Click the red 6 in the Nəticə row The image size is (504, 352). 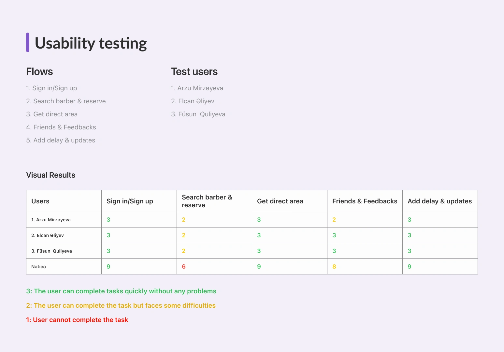coord(184,267)
